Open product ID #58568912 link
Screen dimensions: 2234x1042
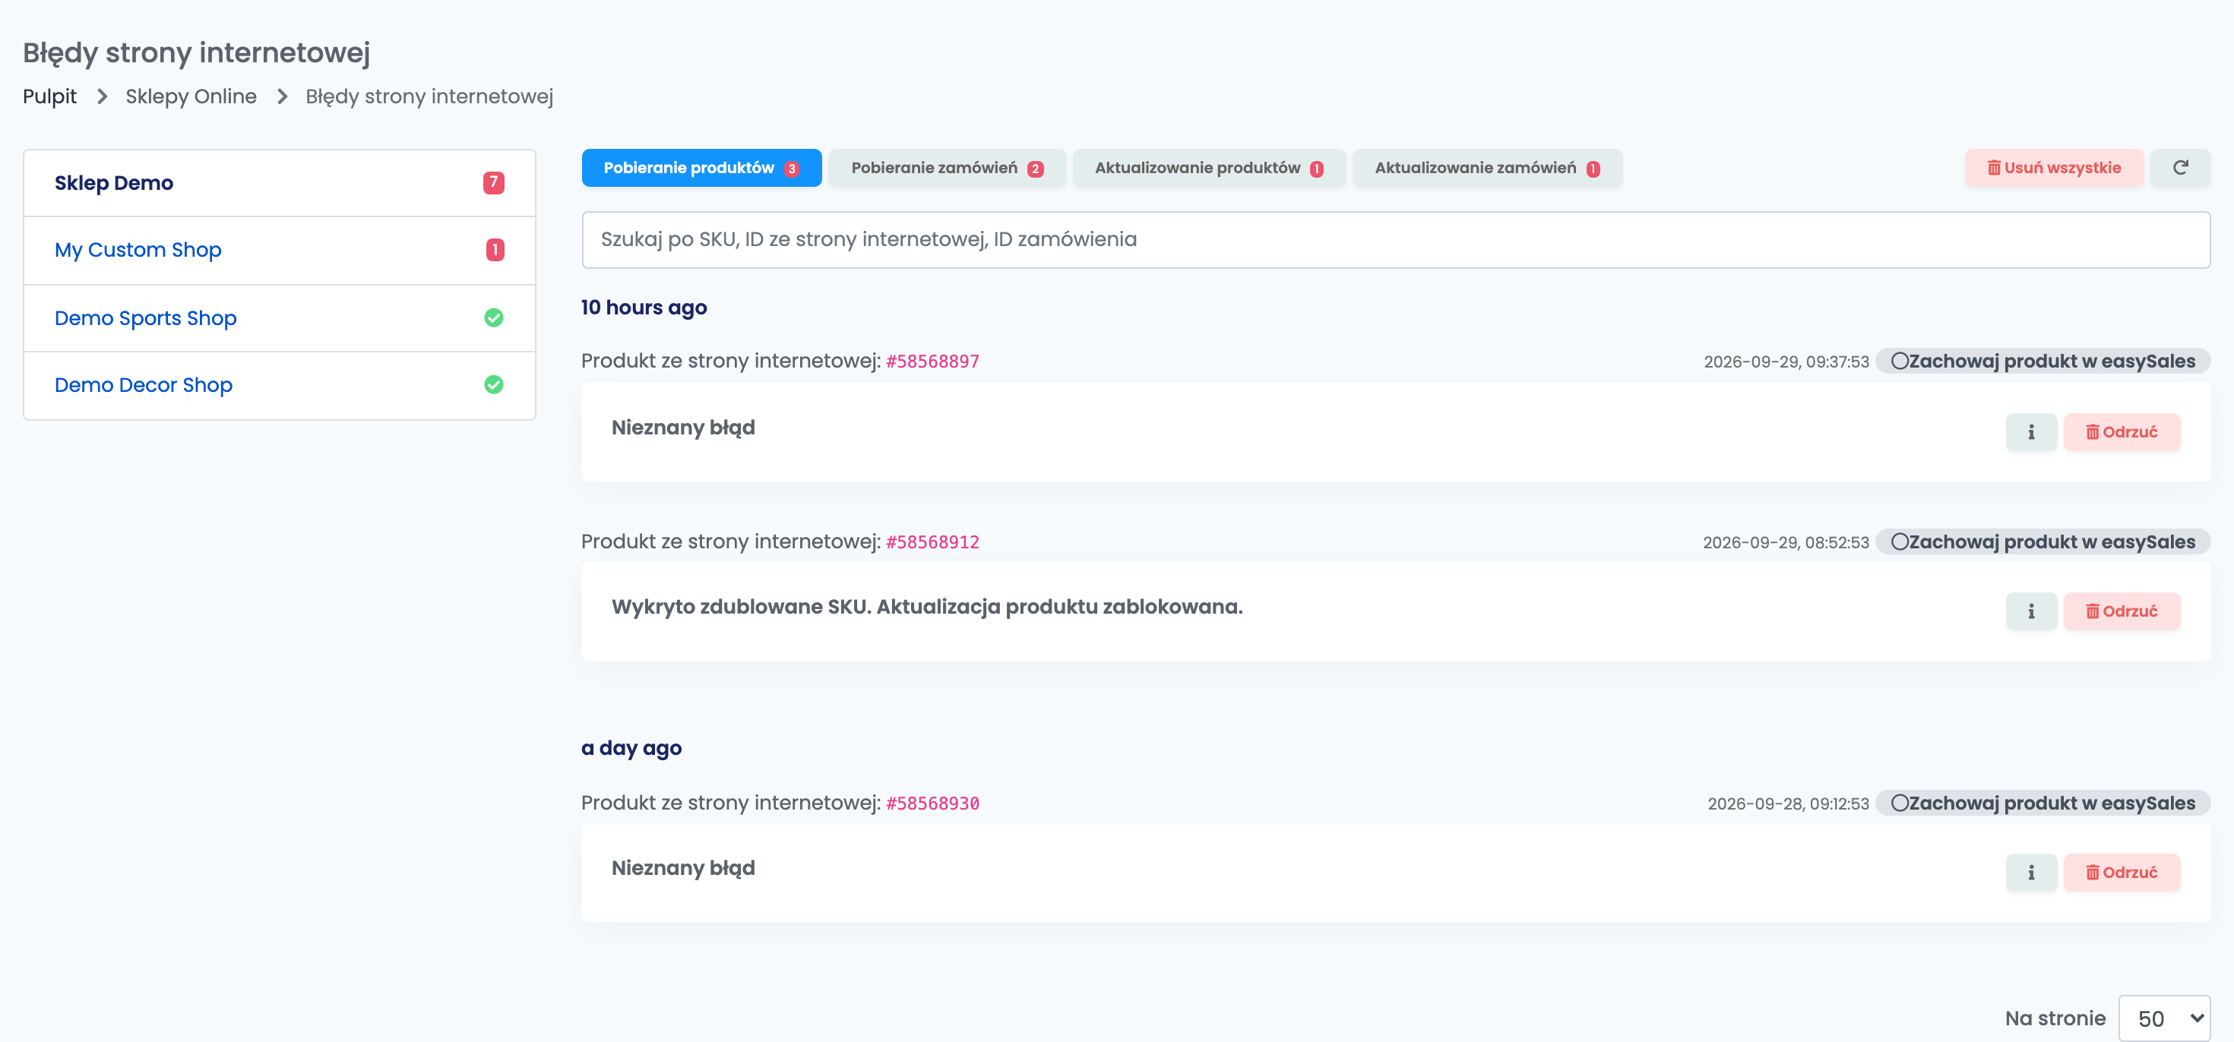click(x=932, y=542)
